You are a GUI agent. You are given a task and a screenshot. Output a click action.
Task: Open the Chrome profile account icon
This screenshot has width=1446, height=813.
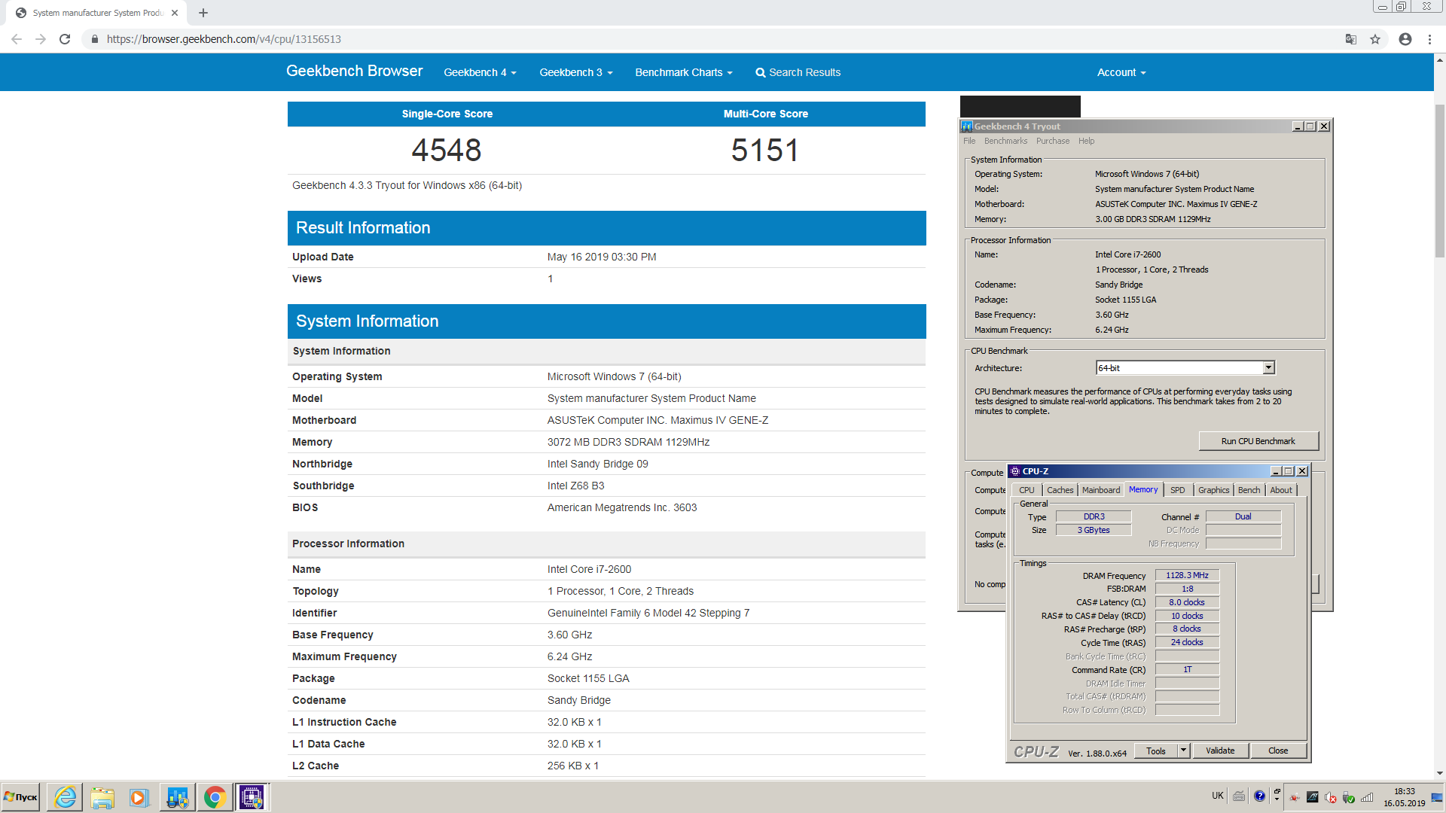(x=1405, y=39)
